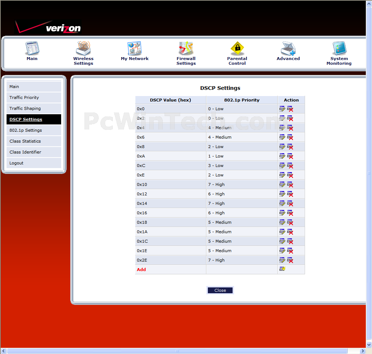The width and height of the screenshot is (372, 354).
Task: Edit the 0x1A DSCP entry
Action: tap(282, 232)
